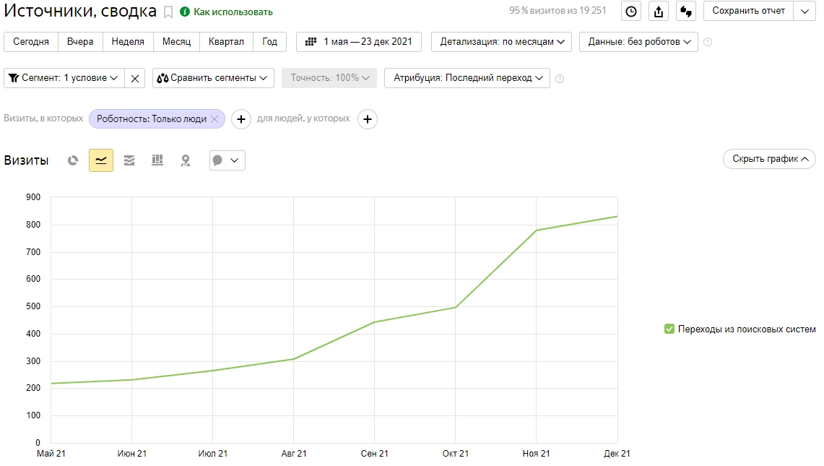
Task: Switch to column bar chart icon
Action: point(157,160)
